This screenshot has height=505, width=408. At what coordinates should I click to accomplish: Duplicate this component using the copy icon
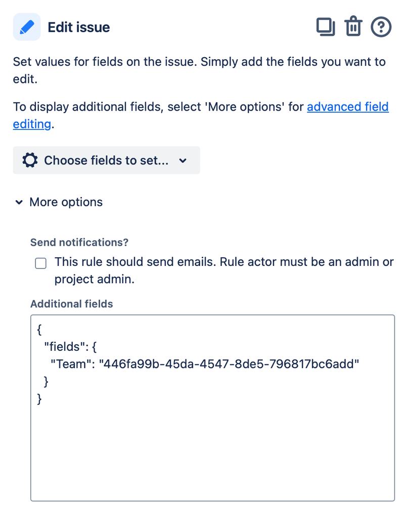pos(326,27)
